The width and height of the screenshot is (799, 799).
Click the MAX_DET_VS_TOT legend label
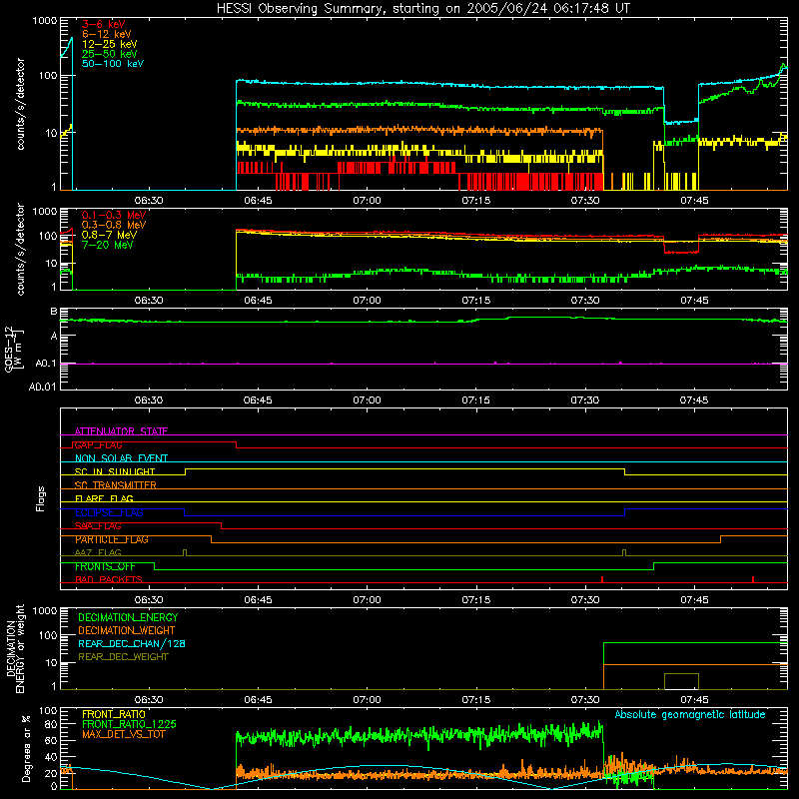(124, 734)
